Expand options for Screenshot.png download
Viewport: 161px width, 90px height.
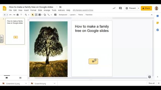click(55, 83)
